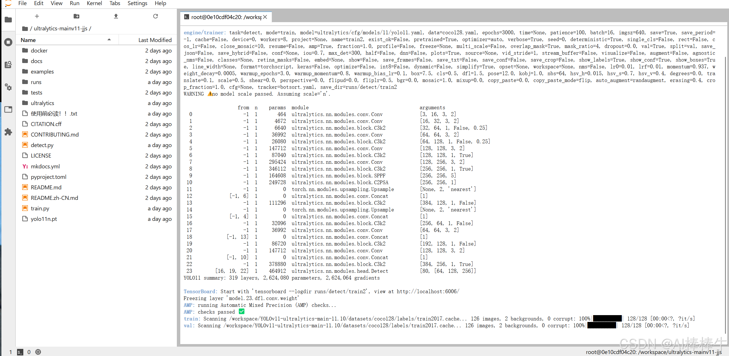Screen dimensions: 729x356
Task: Click ultralytics-mainv11-jjs breadcrumb path
Action: [61, 28]
